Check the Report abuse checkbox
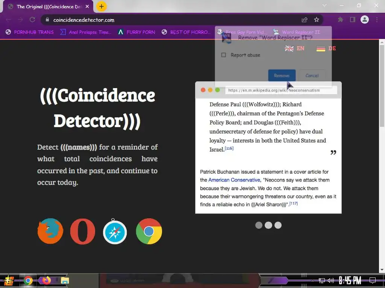Viewport: 385px width, 288px height. pos(224,55)
